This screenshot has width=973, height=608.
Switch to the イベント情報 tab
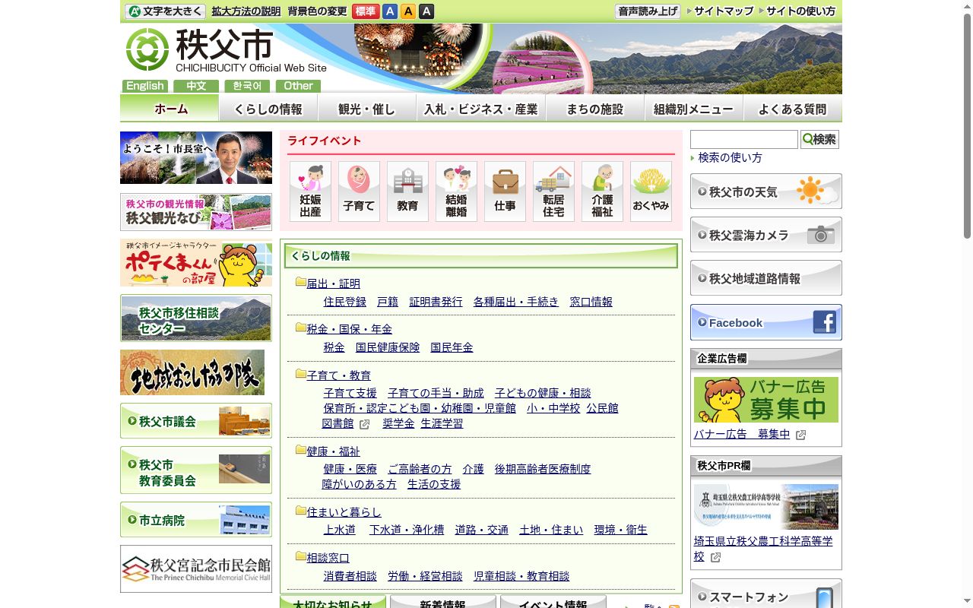(553, 602)
